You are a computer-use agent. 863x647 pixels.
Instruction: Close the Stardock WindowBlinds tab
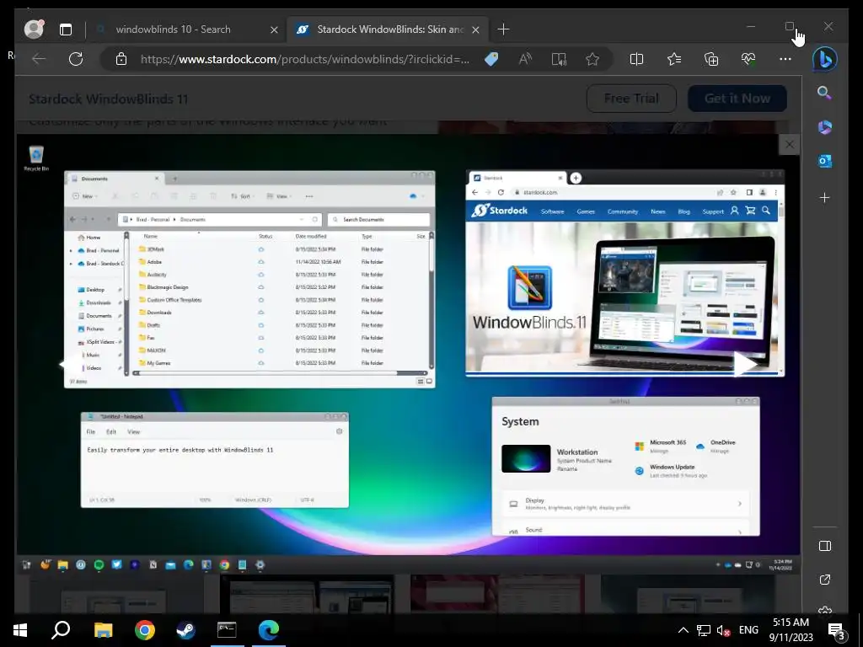[x=476, y=29]
